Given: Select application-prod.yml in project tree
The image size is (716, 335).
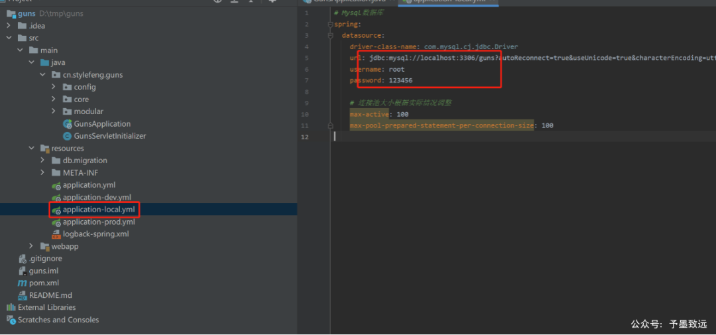Looking at the screenshot, I should pos(98,222).
